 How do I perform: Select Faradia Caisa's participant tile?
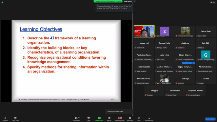click(x=175, y=91)
